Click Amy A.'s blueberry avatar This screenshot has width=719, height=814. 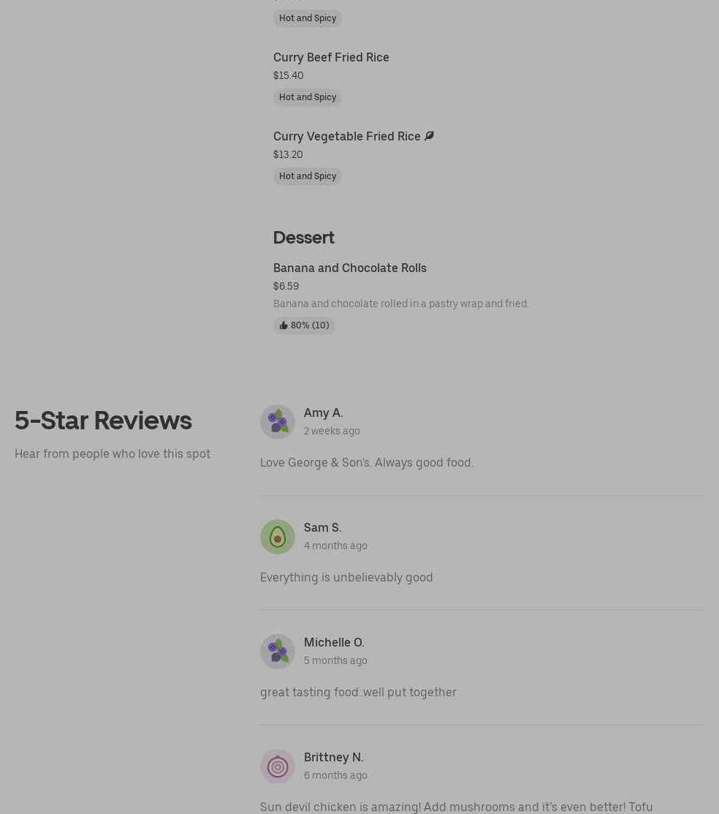tap(278, 422)
